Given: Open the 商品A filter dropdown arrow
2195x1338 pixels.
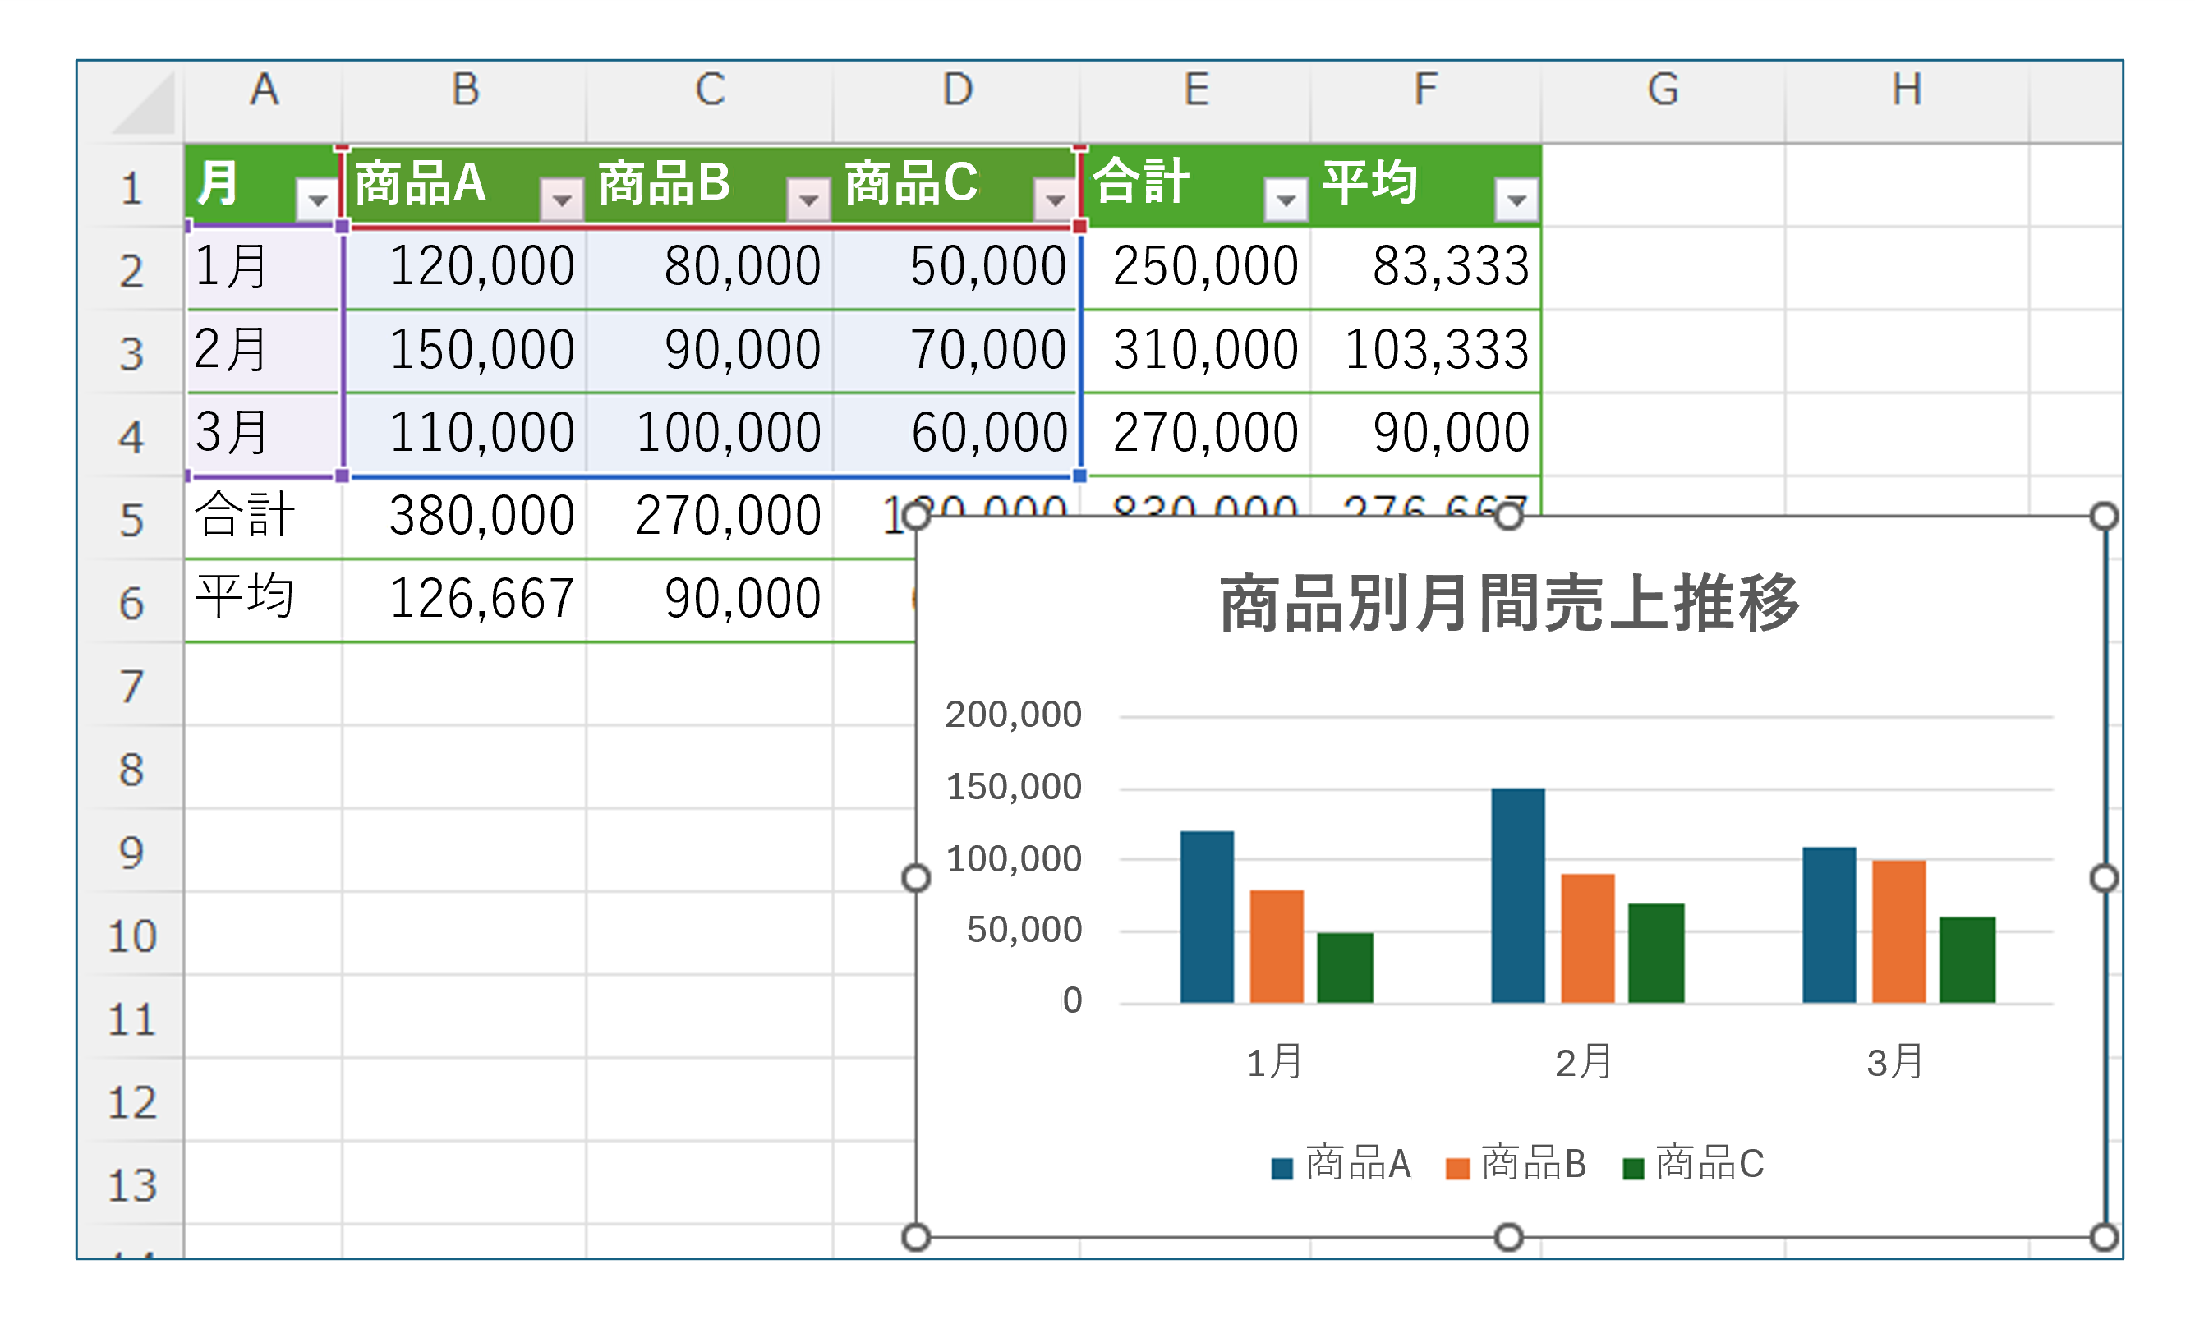Looking at the screenshot, I should (562, 200).
